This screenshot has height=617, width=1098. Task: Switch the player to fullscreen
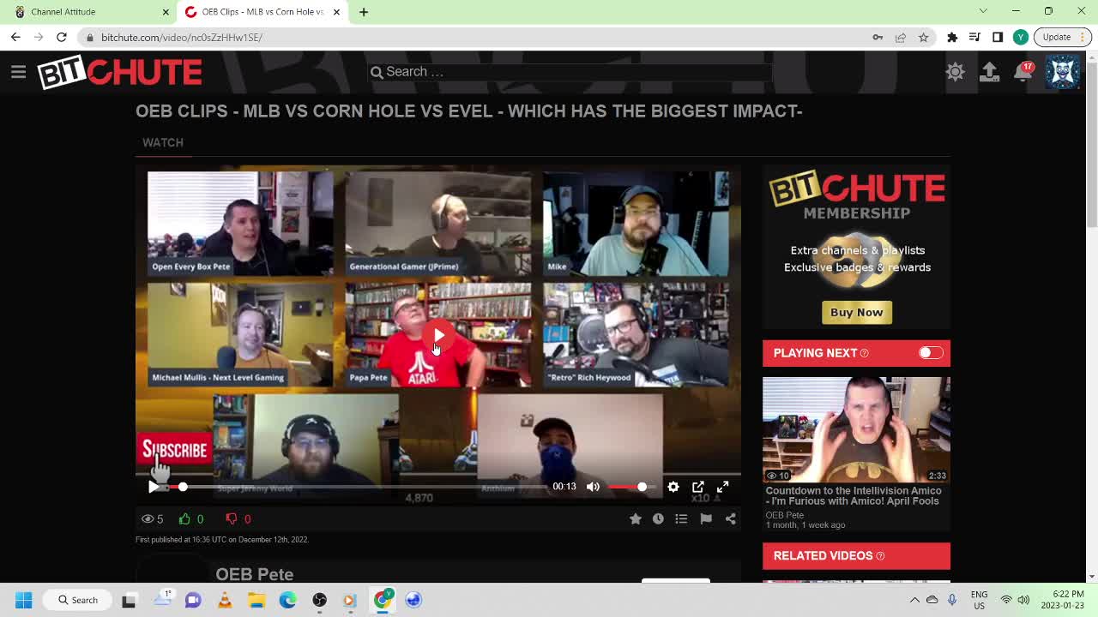point(722,487)
